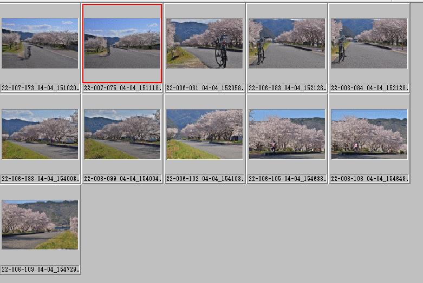Image resolution: width=423 pixels, height=283 pixels.
Task: Choose the thumbnail image of photo 22-006-084
Action: coord(369,43)
